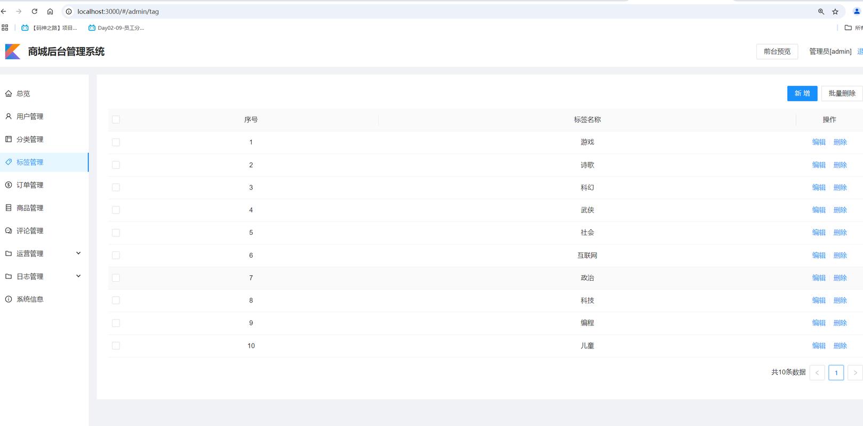Click the 管理员[admin] label

(x=830, y=52)
